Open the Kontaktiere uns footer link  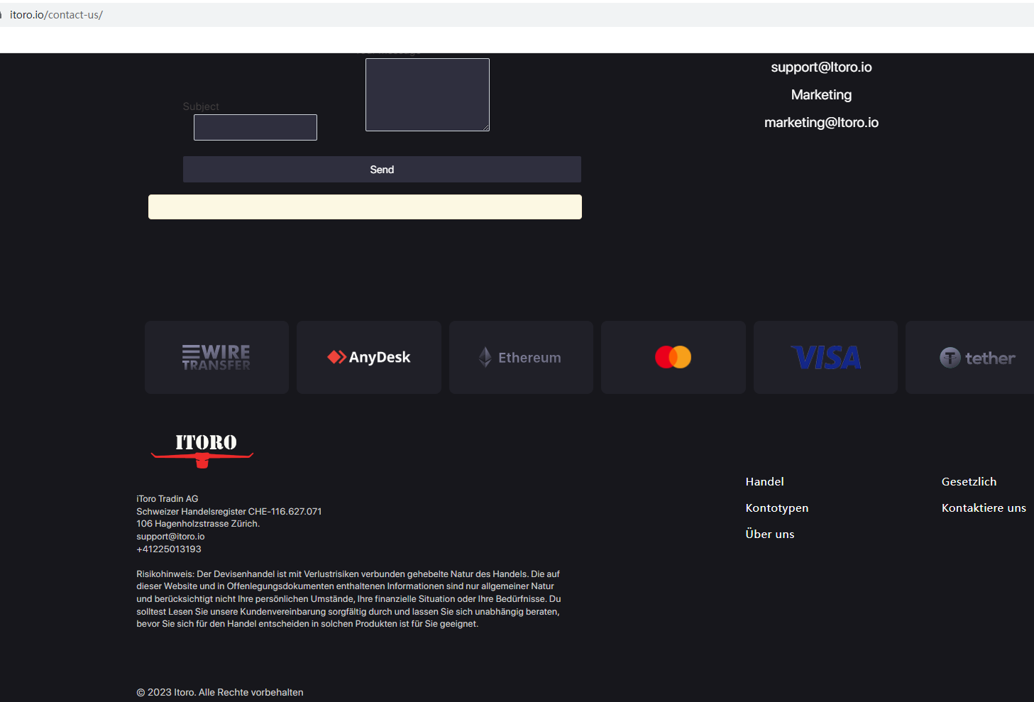coord(984,508)
